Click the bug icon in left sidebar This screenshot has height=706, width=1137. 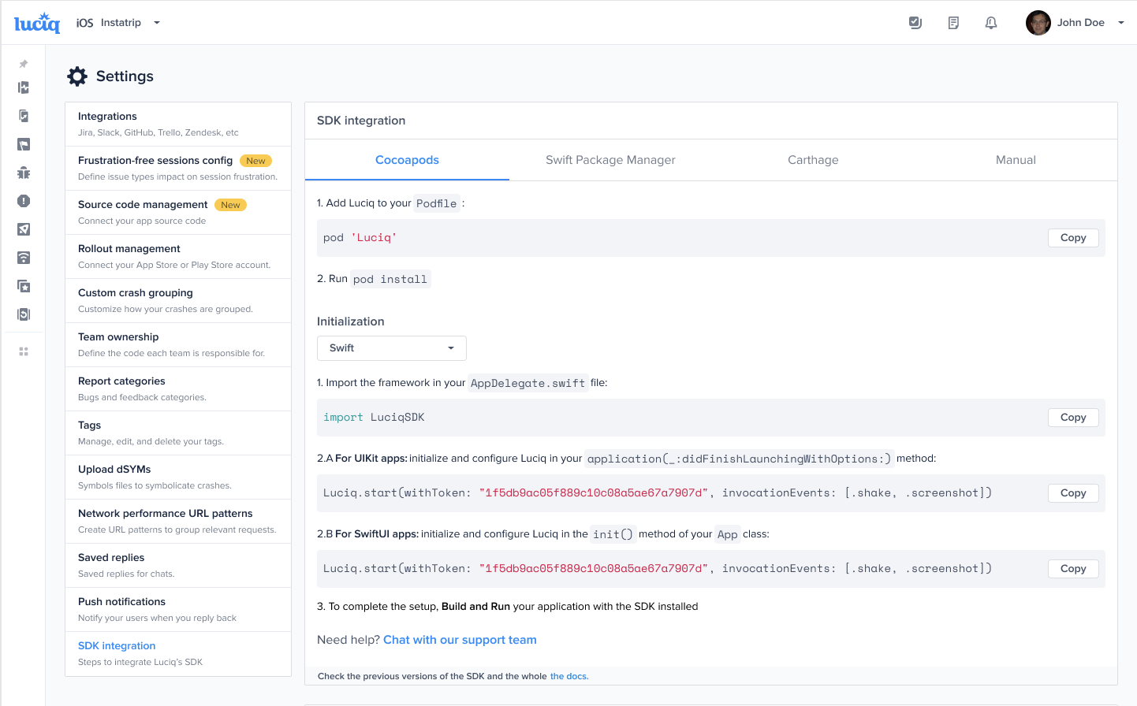click(x=24, y=173)
